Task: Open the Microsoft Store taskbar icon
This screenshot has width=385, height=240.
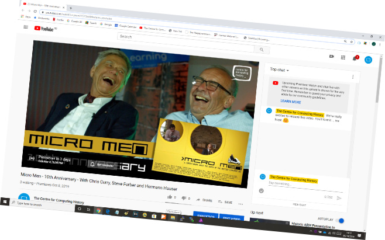Action: [x=154, y=216]
